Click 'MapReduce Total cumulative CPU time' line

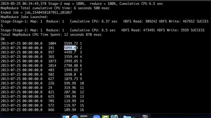[x=55, y=8]
